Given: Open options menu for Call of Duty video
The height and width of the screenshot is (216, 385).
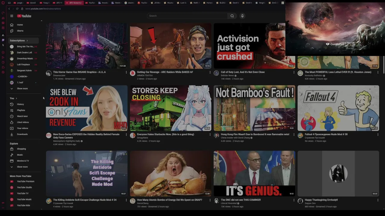Looking at the screenshot, I should coord(294,72).
